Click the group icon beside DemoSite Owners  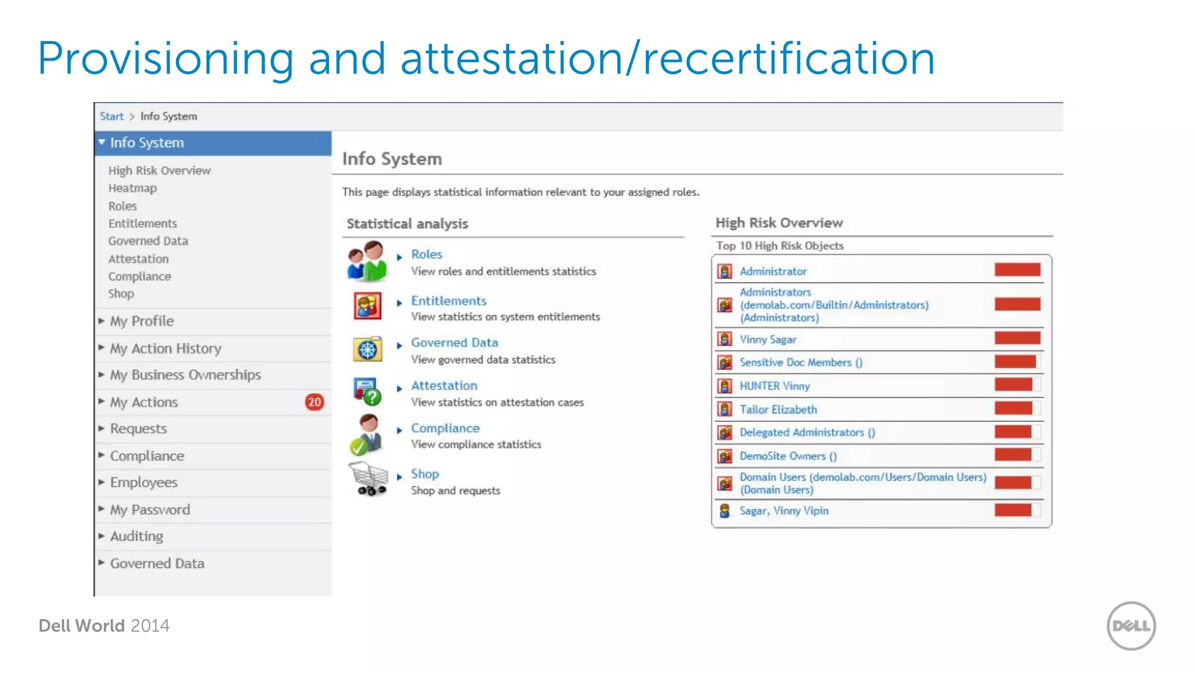coord(725,456)
